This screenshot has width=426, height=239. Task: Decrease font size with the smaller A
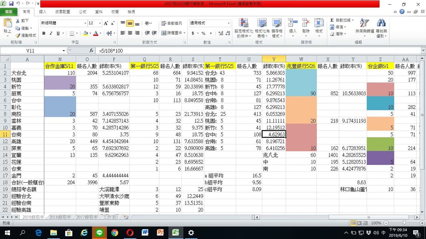[113, 23]
